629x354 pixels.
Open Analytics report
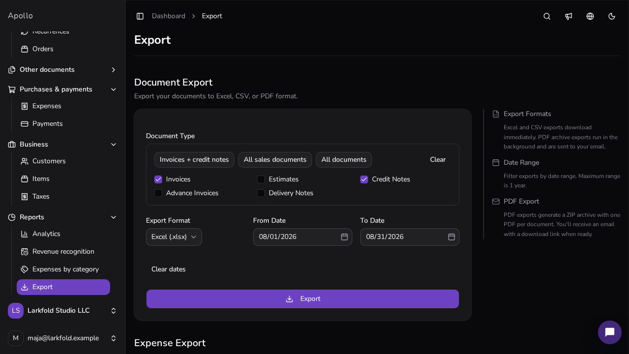coord(63,234)
